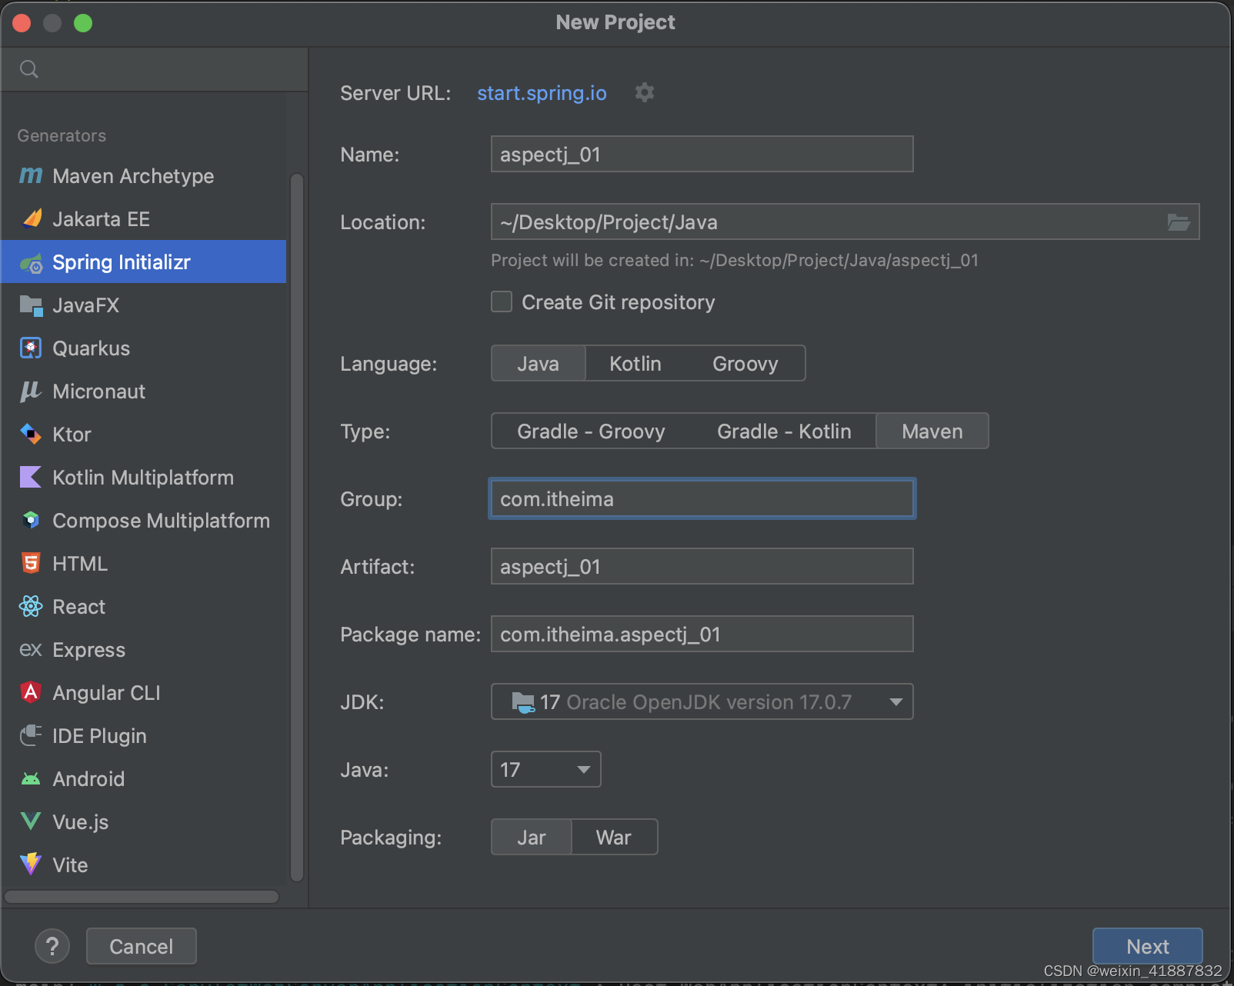Choose Gradle - Kotlin build type

[784, 431]
